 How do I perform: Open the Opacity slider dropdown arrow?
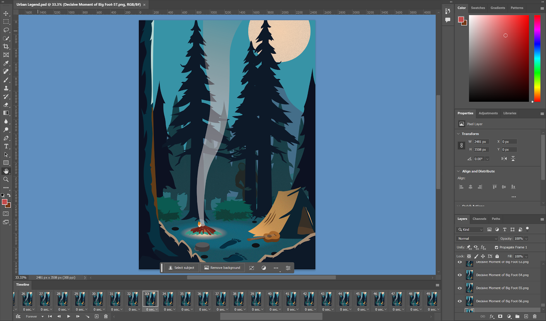[x=526, y=239]
